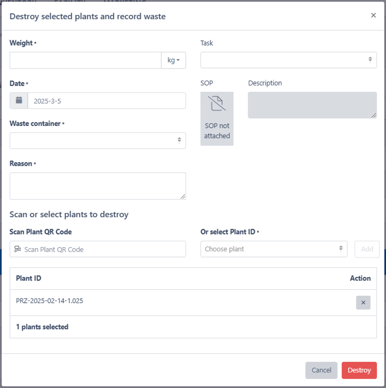The height and width of the screenshot is (388, 386).
Task: Click the red Destroy button
Action: tap(359, 370)
